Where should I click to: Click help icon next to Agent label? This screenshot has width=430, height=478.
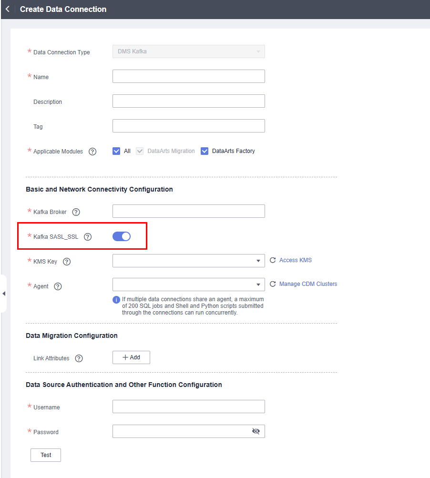pyautogui.click(x=58, y=286)
